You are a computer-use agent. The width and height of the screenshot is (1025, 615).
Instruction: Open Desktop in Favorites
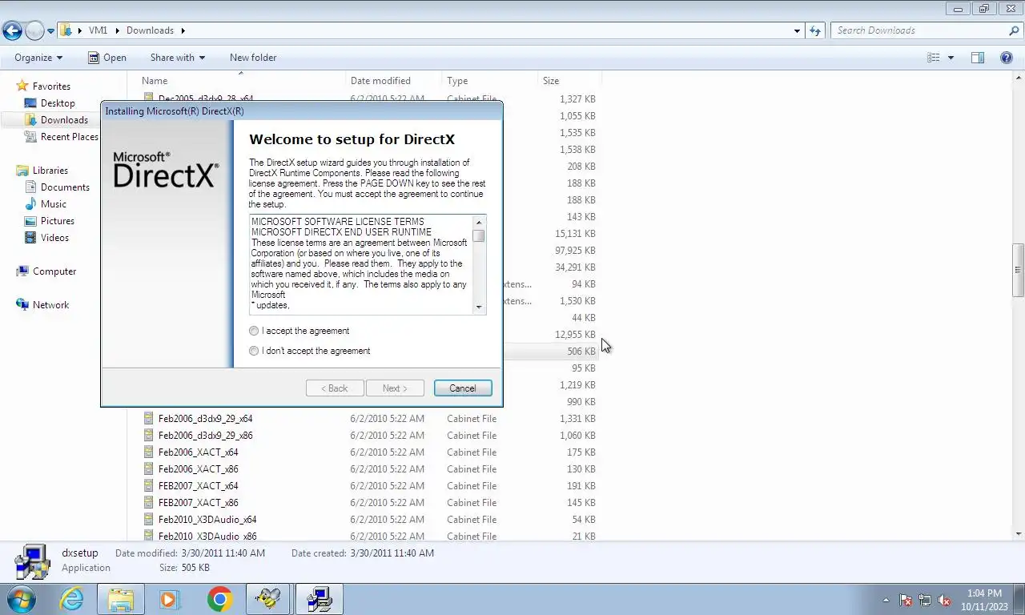(58, 103)
